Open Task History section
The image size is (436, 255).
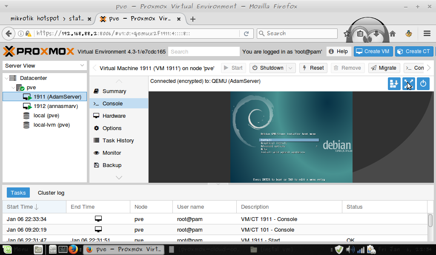119,140
